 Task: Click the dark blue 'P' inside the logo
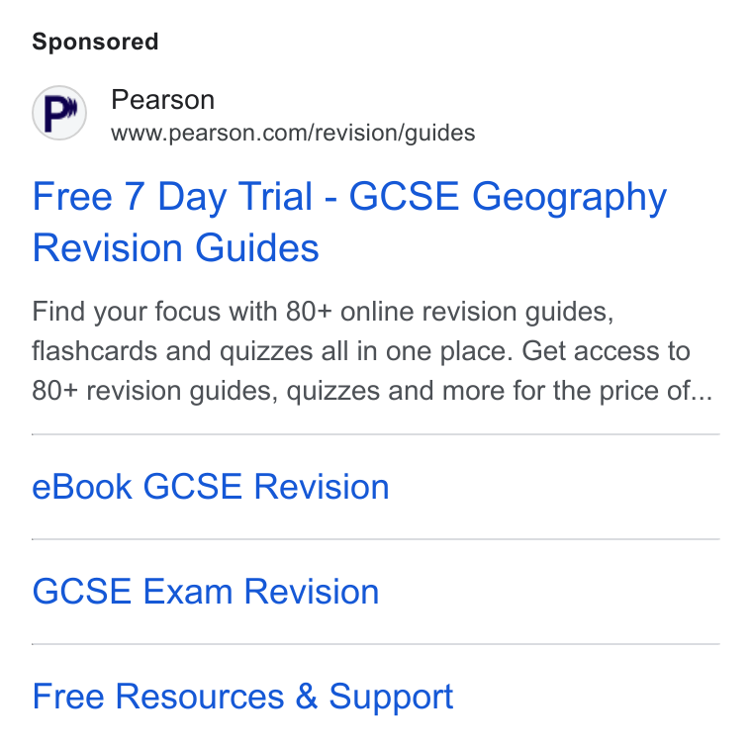pos(56,114)
